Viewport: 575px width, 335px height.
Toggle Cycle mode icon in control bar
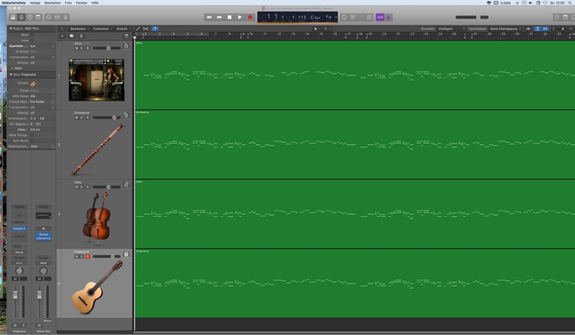(x=344, y=17)
